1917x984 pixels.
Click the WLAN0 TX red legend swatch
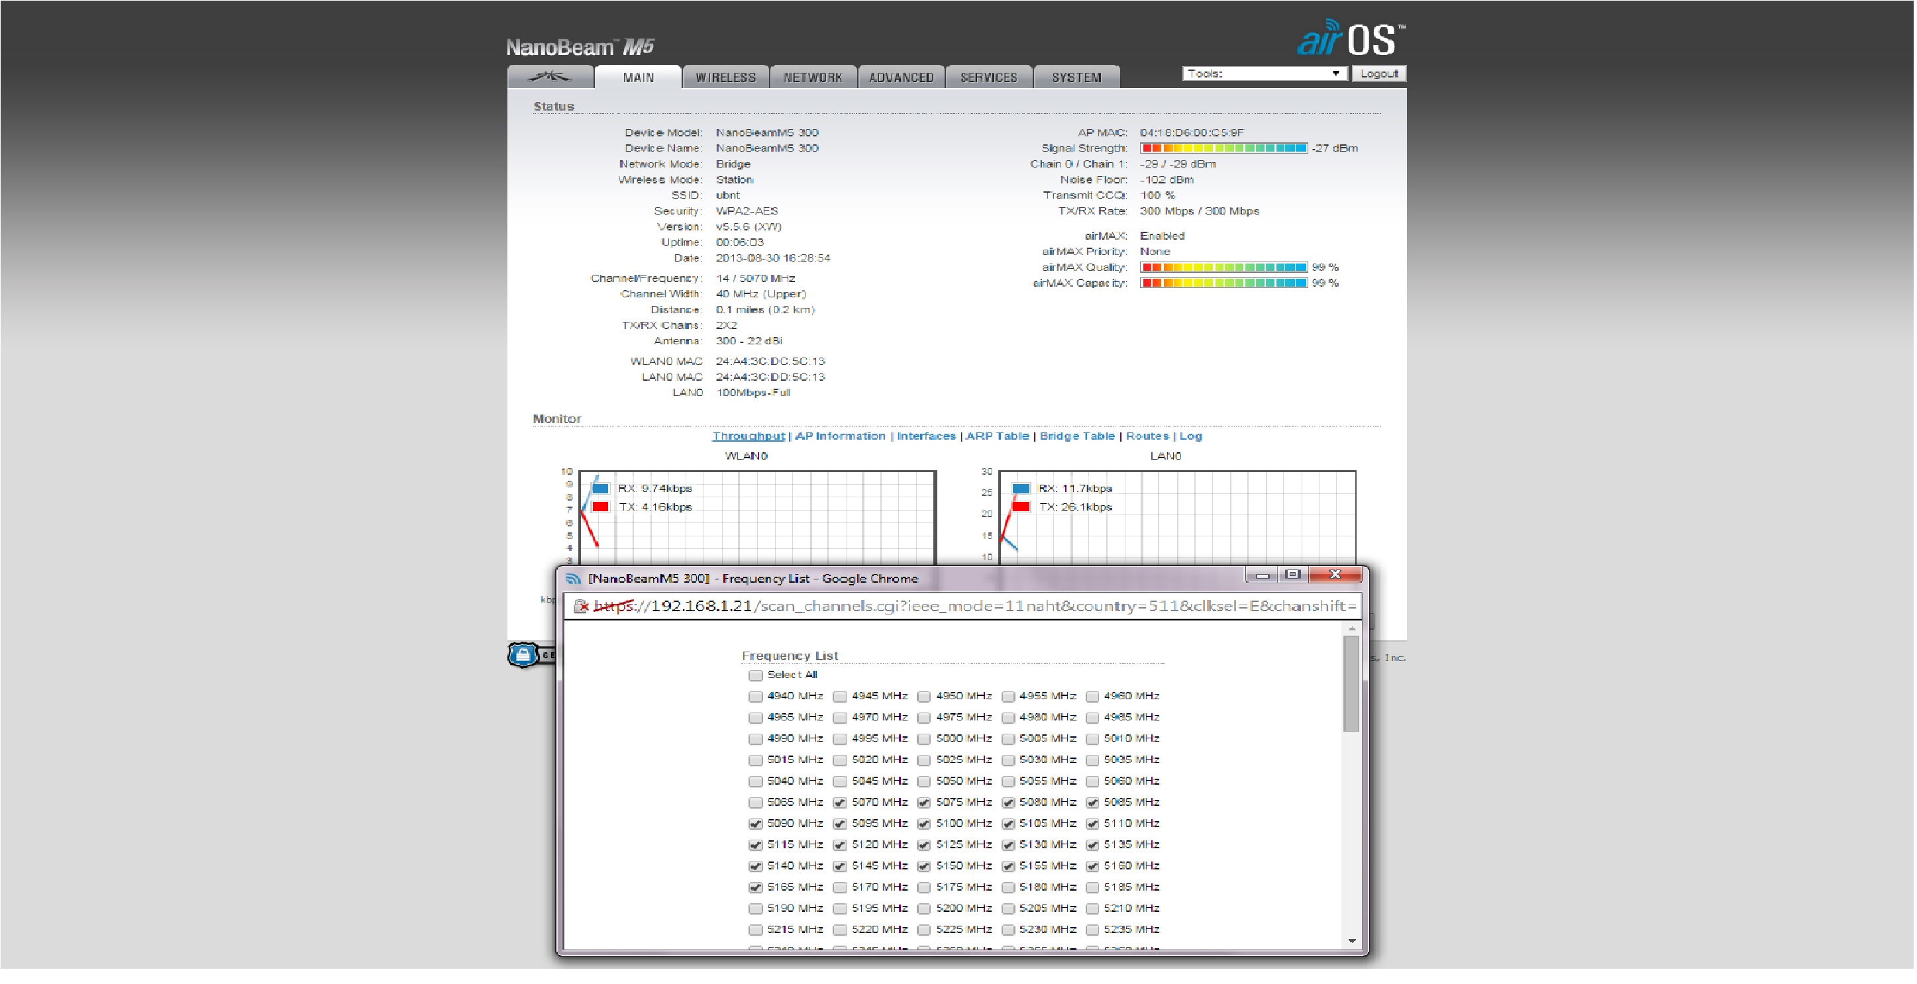(x=599, y=507)
